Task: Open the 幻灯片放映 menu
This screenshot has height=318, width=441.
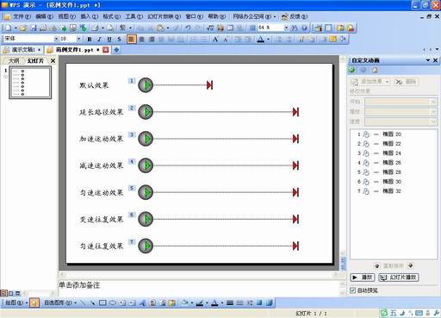Action: click(164, 16)
